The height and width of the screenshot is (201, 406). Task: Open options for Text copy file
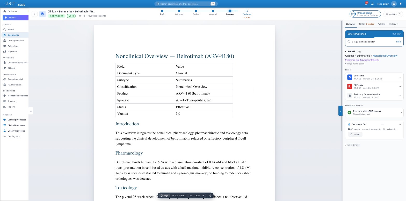tap(400, 96)
